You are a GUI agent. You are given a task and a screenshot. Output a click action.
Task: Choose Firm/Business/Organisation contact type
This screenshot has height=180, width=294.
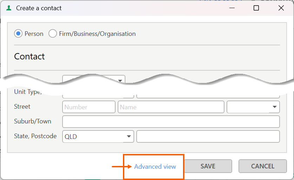[x=53, y=34]
